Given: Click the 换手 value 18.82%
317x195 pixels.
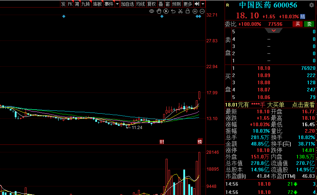Looking at the screenshot, I should (x=307, y=137).
